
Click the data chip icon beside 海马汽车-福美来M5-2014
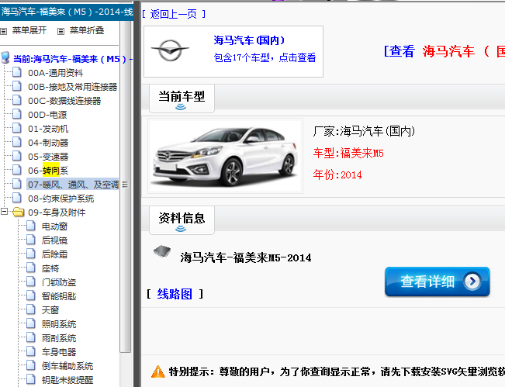pos(161,252)
